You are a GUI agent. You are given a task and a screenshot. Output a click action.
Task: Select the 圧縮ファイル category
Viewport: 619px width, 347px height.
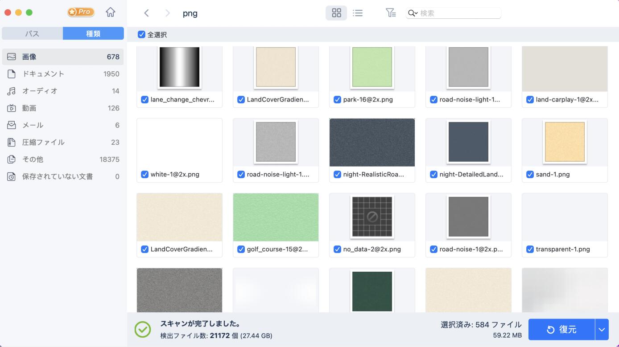63,142
